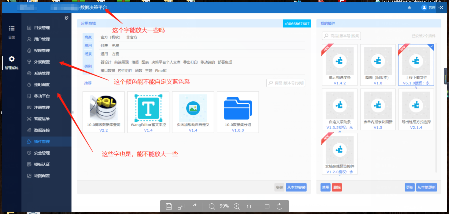Click the 从本地更新 button

427,187
